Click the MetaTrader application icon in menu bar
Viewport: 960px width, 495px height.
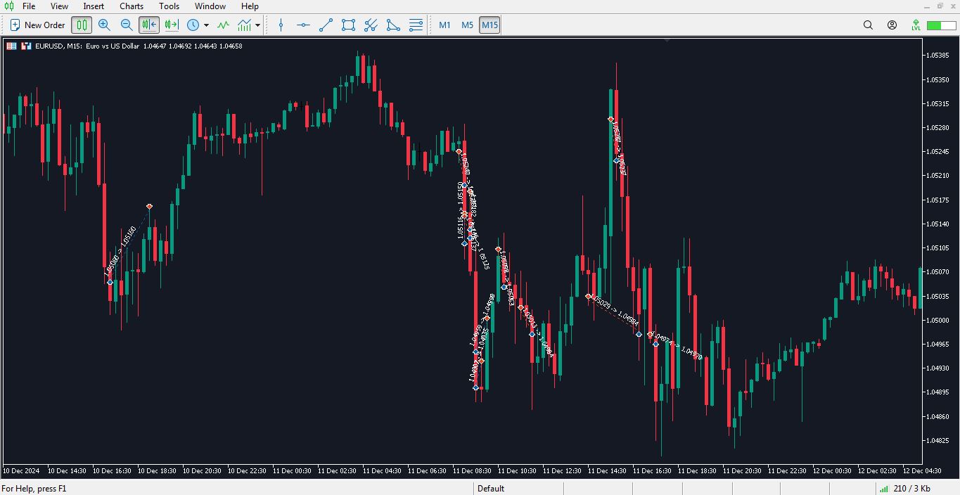coord(8,6)
